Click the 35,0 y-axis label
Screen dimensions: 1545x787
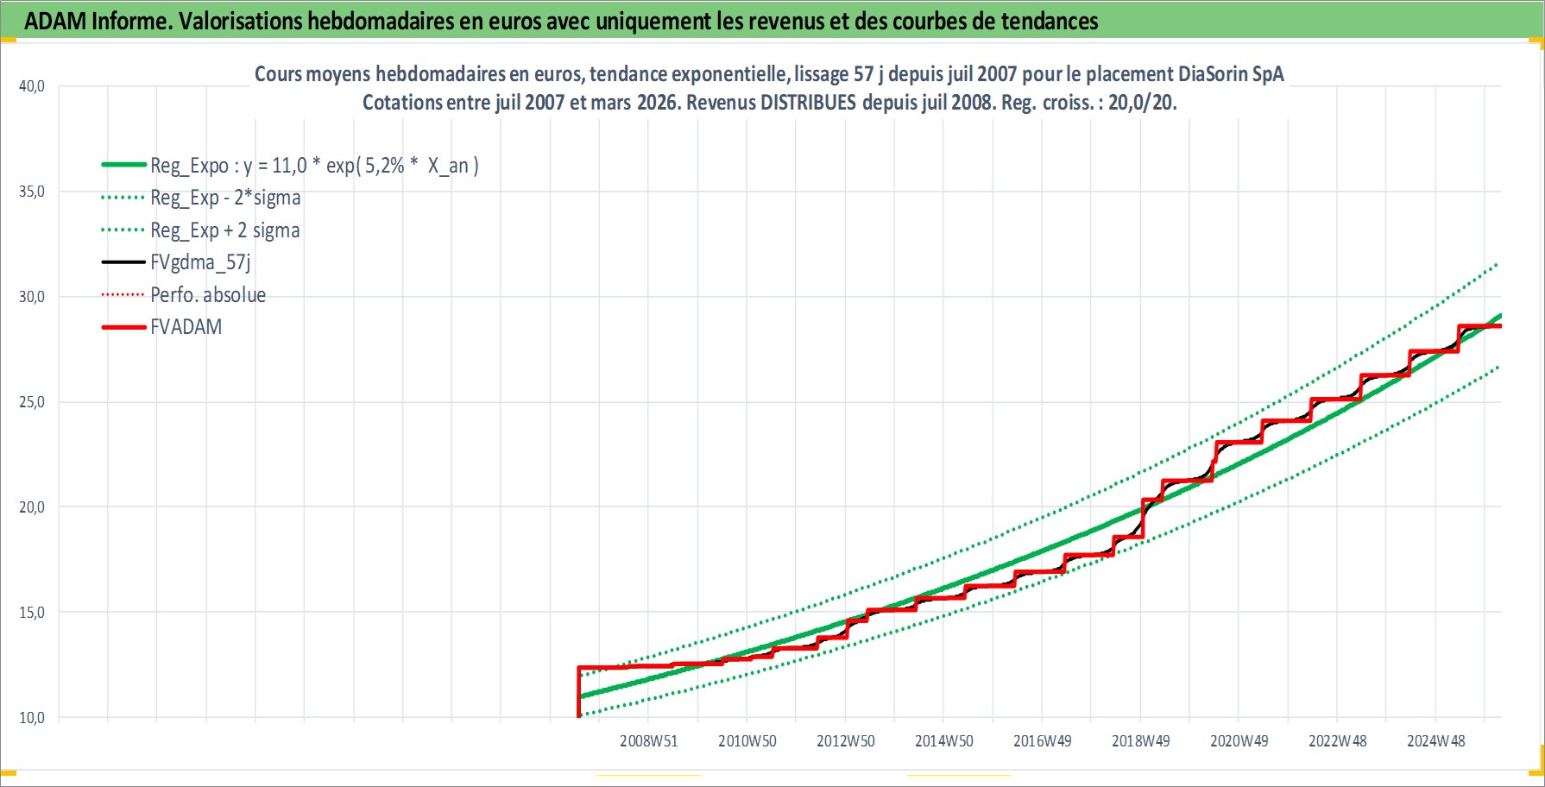pos(32,192)
